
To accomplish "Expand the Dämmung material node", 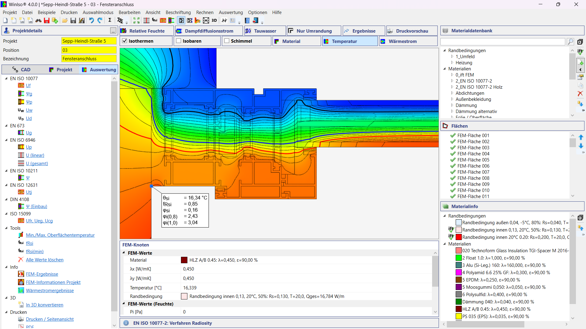I will [452, 105].
